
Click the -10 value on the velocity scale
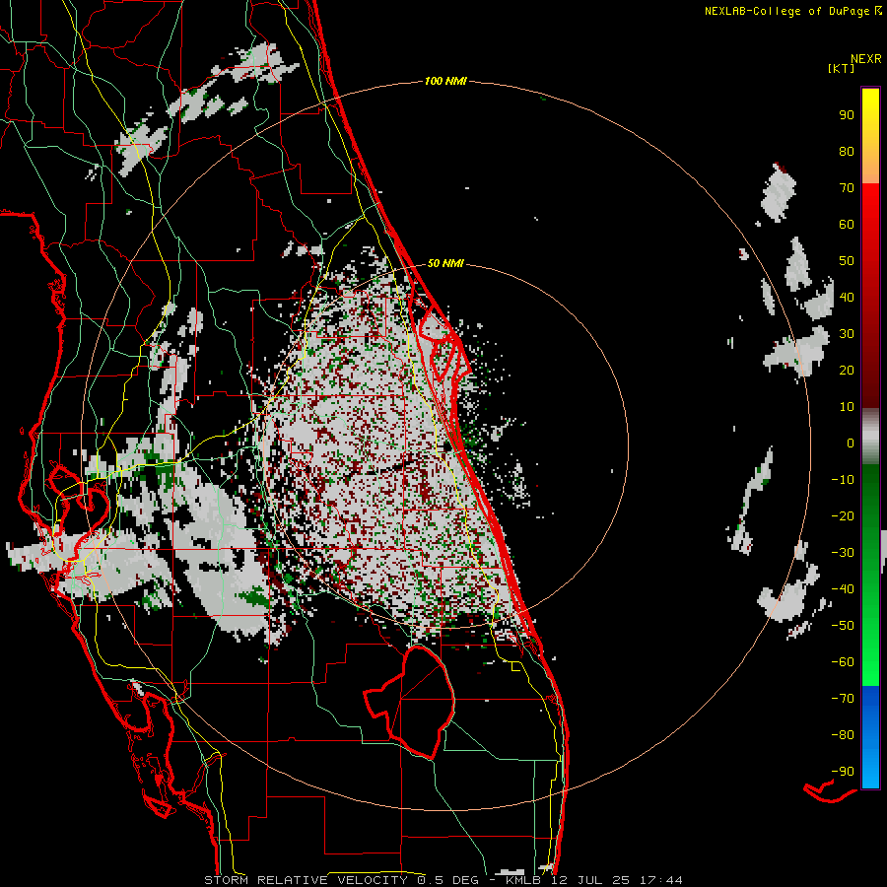coord(843,480)
